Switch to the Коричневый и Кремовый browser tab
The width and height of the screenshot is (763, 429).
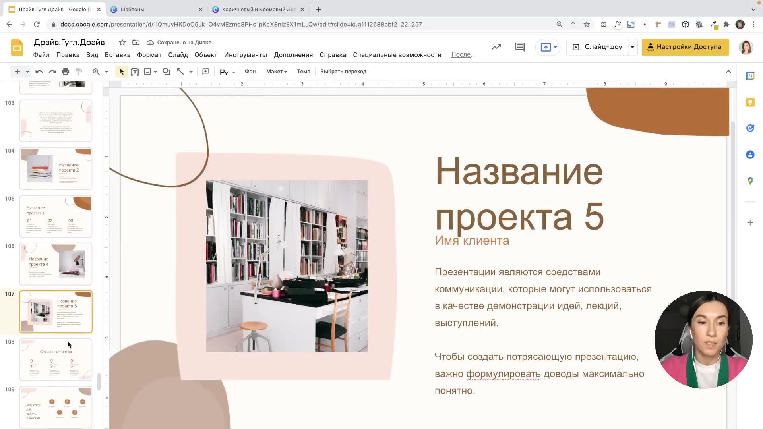[259, 9]
